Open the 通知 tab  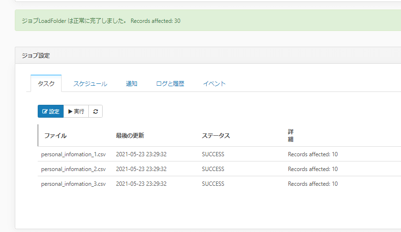point(132,83)
